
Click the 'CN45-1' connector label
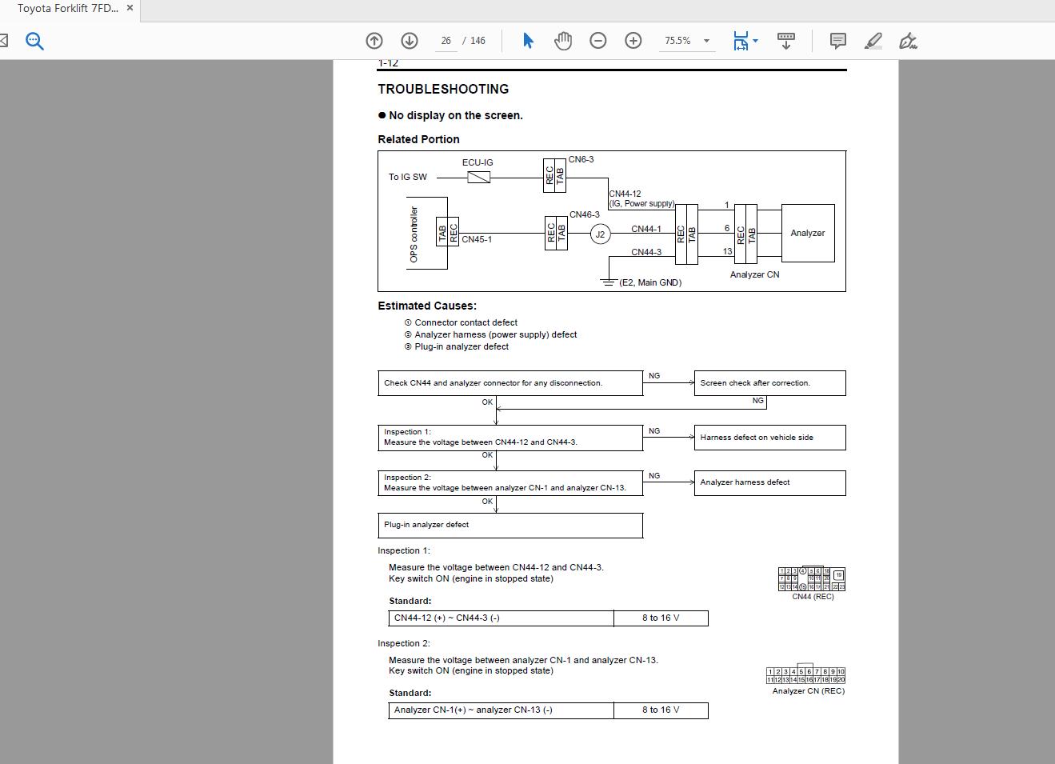477,239
